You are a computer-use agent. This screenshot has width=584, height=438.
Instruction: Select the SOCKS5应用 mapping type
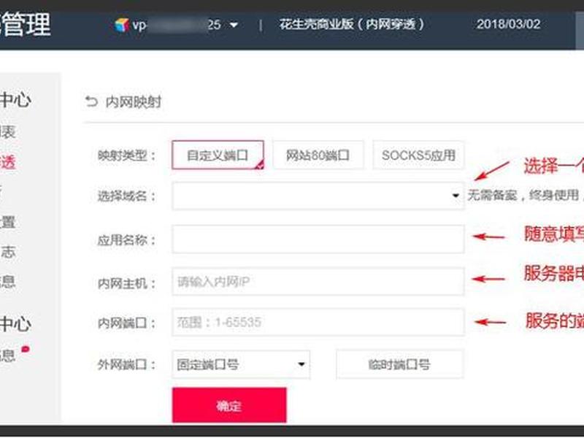coord(418,155)
